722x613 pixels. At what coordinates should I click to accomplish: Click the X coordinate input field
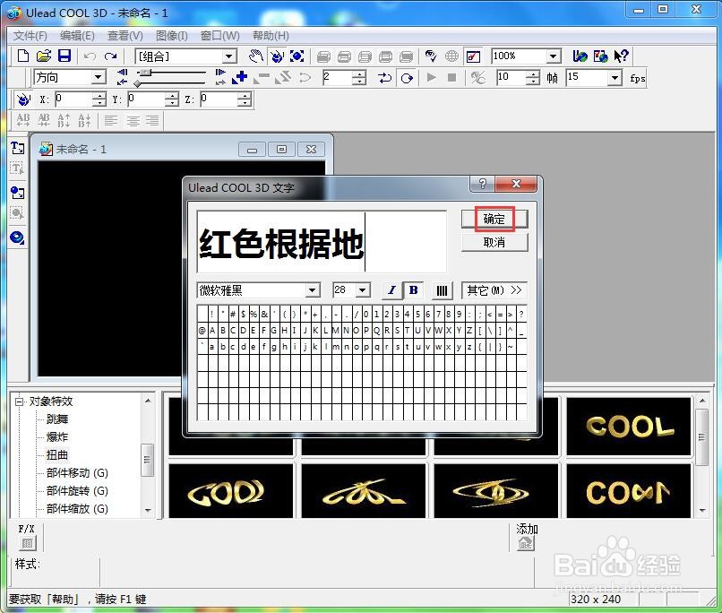click(73, 99)
